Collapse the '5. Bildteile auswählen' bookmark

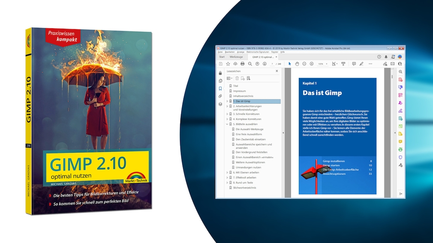[x=227, y=124]
